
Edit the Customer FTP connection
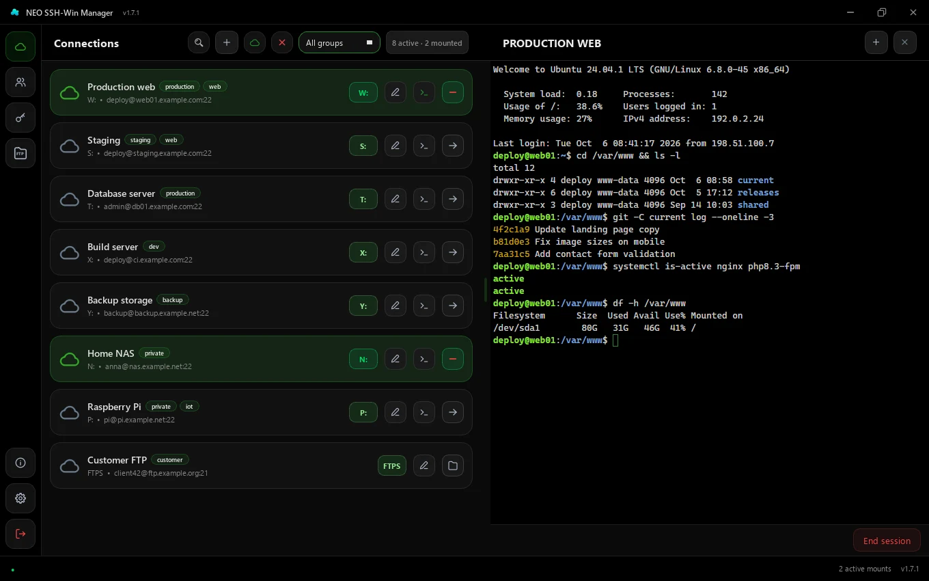[x=424, y=465]
